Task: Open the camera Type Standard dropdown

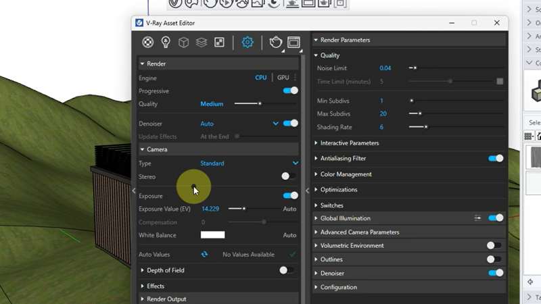Action: [249, 163]
